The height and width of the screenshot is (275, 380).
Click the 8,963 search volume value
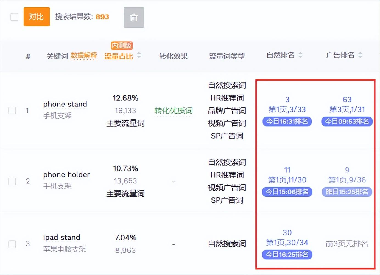coord(125,250)
